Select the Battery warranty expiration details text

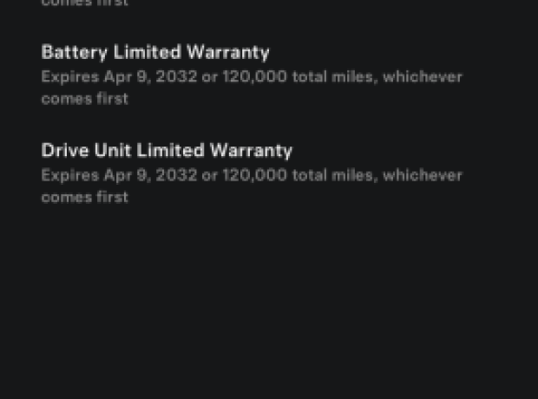point(252,87)
